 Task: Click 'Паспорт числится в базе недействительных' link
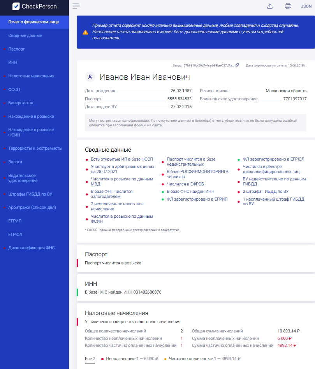click(x=191, y=162)
